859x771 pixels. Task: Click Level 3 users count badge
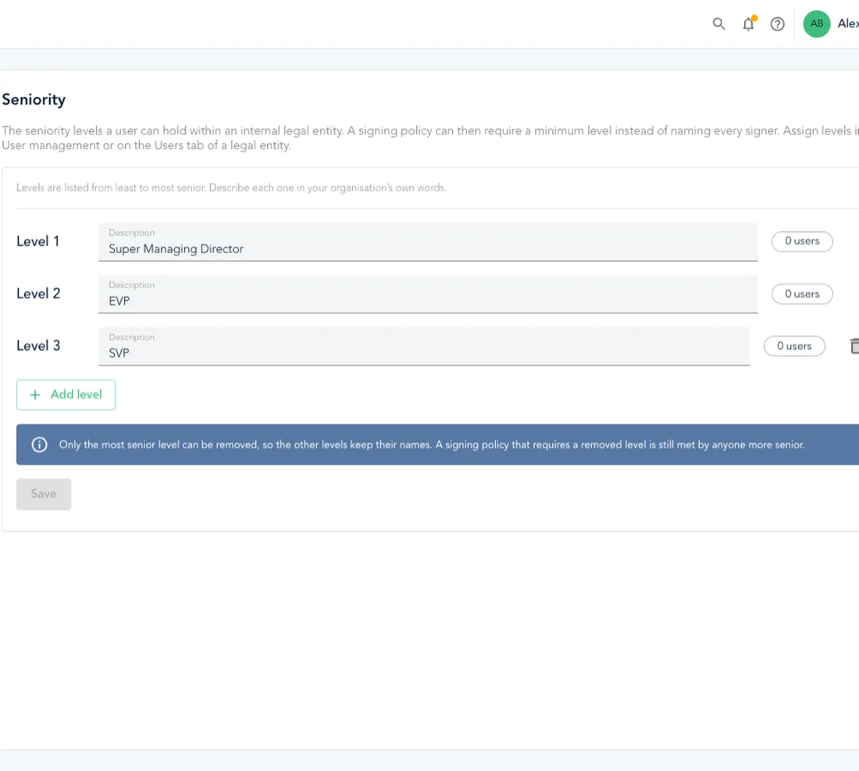point(794,346)
